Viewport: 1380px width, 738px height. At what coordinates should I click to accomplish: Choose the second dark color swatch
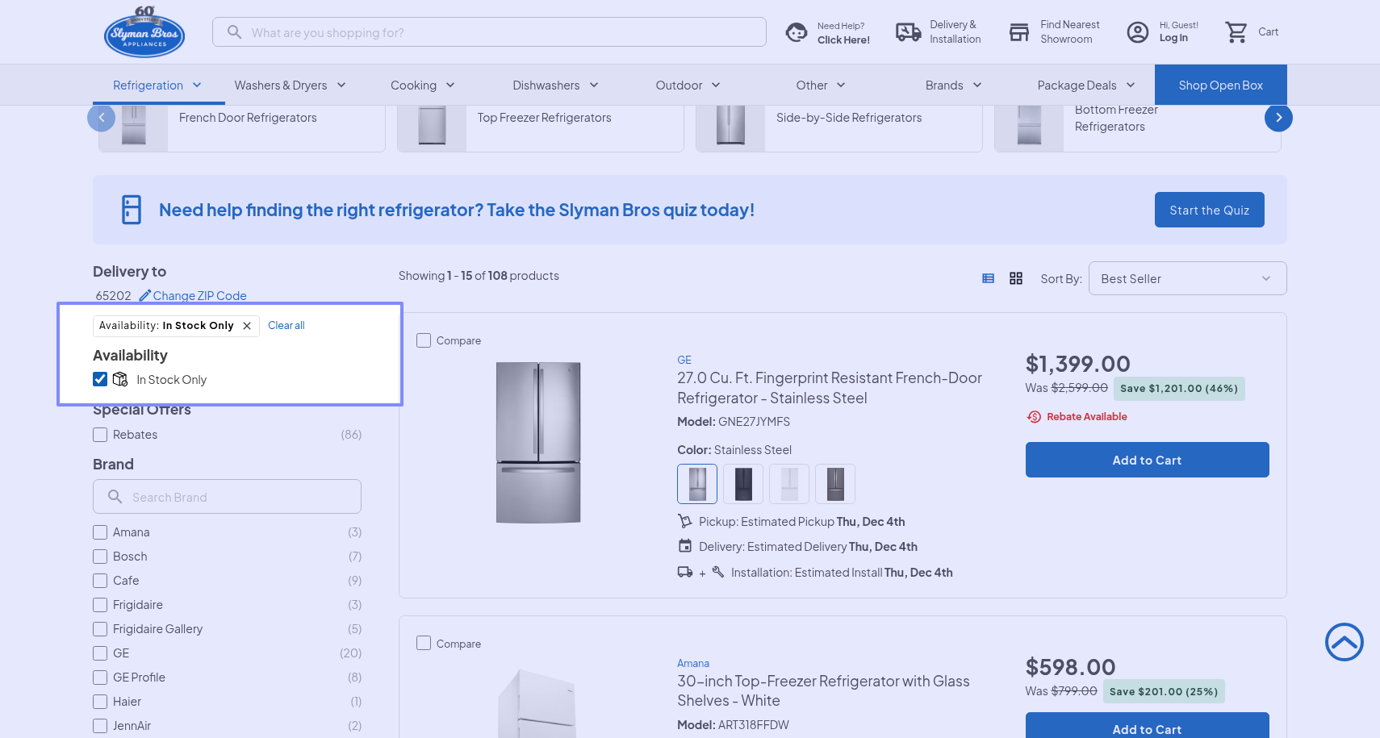[743, 484]
